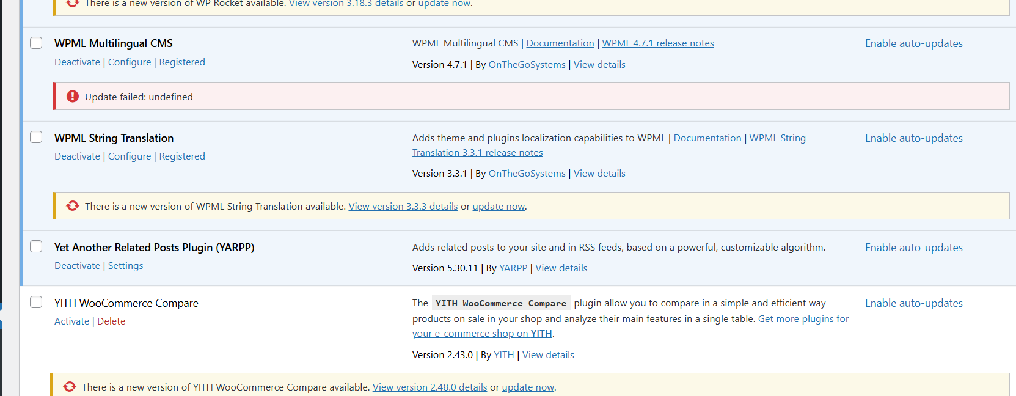Open WPML 4.7.1 release notes
1016x396 pixels.
pyautogui.click(x=658, y=43)
